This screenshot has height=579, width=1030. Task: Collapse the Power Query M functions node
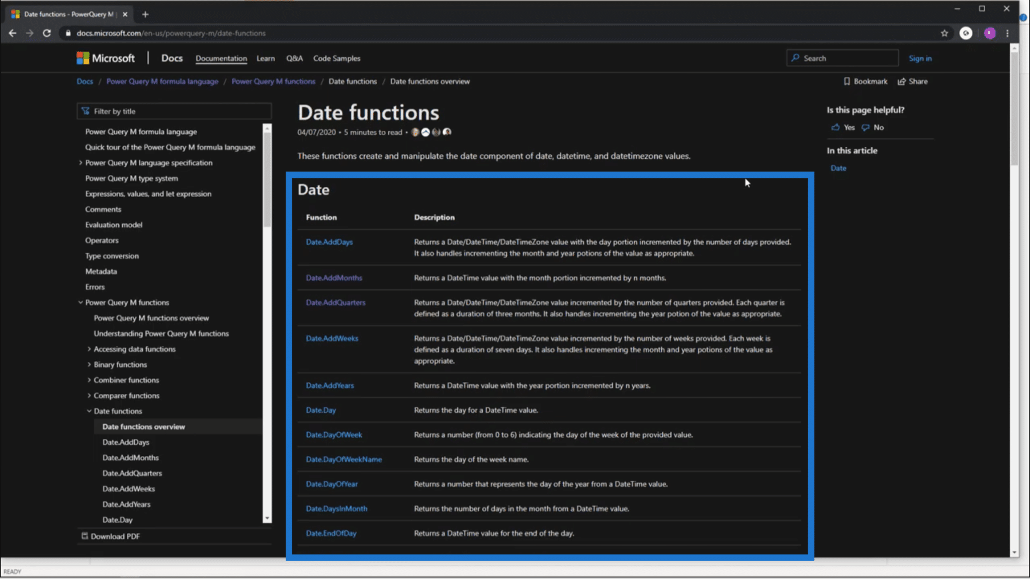click(80, 303)
